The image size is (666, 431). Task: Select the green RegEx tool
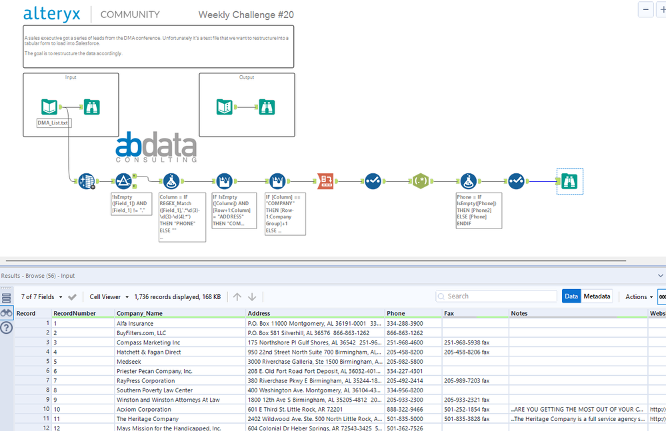point(421,181)
